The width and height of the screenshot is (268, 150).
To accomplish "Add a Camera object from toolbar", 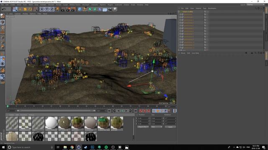I will (110, 9).
